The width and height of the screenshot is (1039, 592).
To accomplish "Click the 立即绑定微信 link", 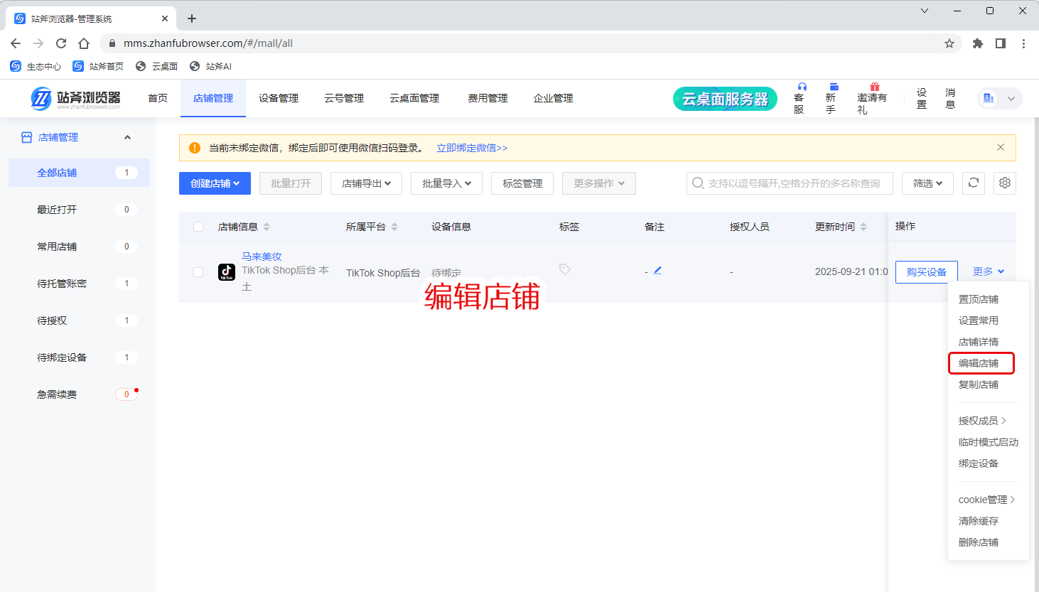I will (472, 148).
